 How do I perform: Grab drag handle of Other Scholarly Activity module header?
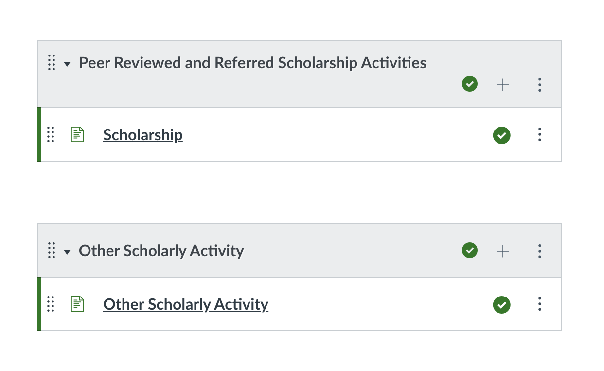(x=52, y=251)
